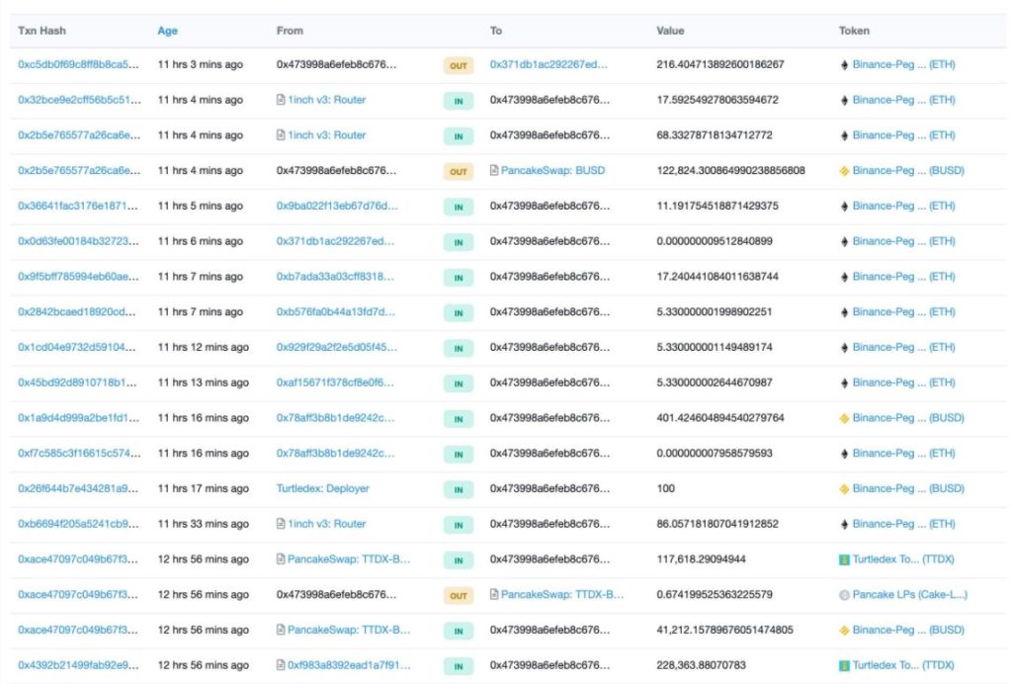Open transaction 0xc5db0f69c8ff8b8ca5
This screenshot has width=1012, height=684.
pos(78,64)
